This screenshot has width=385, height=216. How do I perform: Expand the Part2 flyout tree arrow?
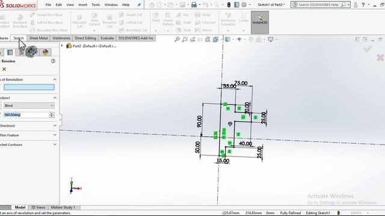62,46
